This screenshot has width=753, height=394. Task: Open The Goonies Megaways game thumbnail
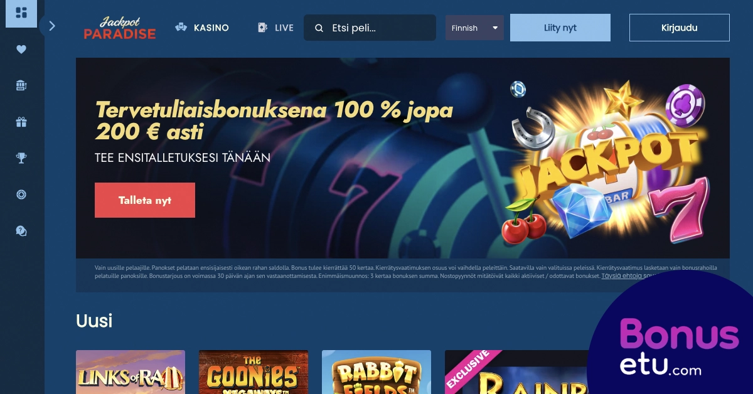tap(254, 372)
